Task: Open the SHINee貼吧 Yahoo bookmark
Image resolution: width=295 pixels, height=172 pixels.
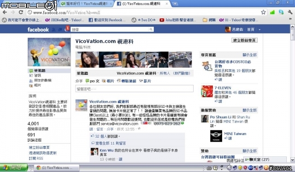Action: (65, 20)
